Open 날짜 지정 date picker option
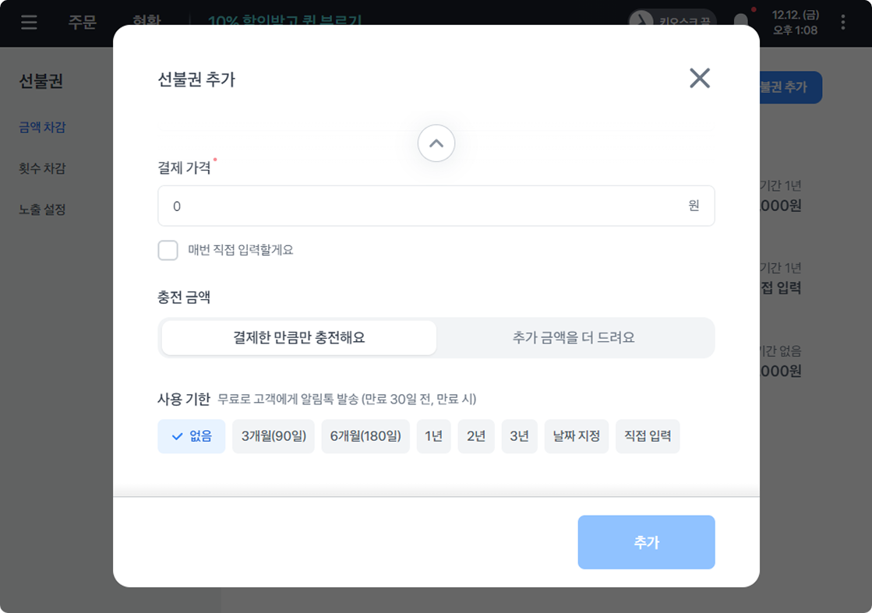872x613 pixels. click(577, 436)
